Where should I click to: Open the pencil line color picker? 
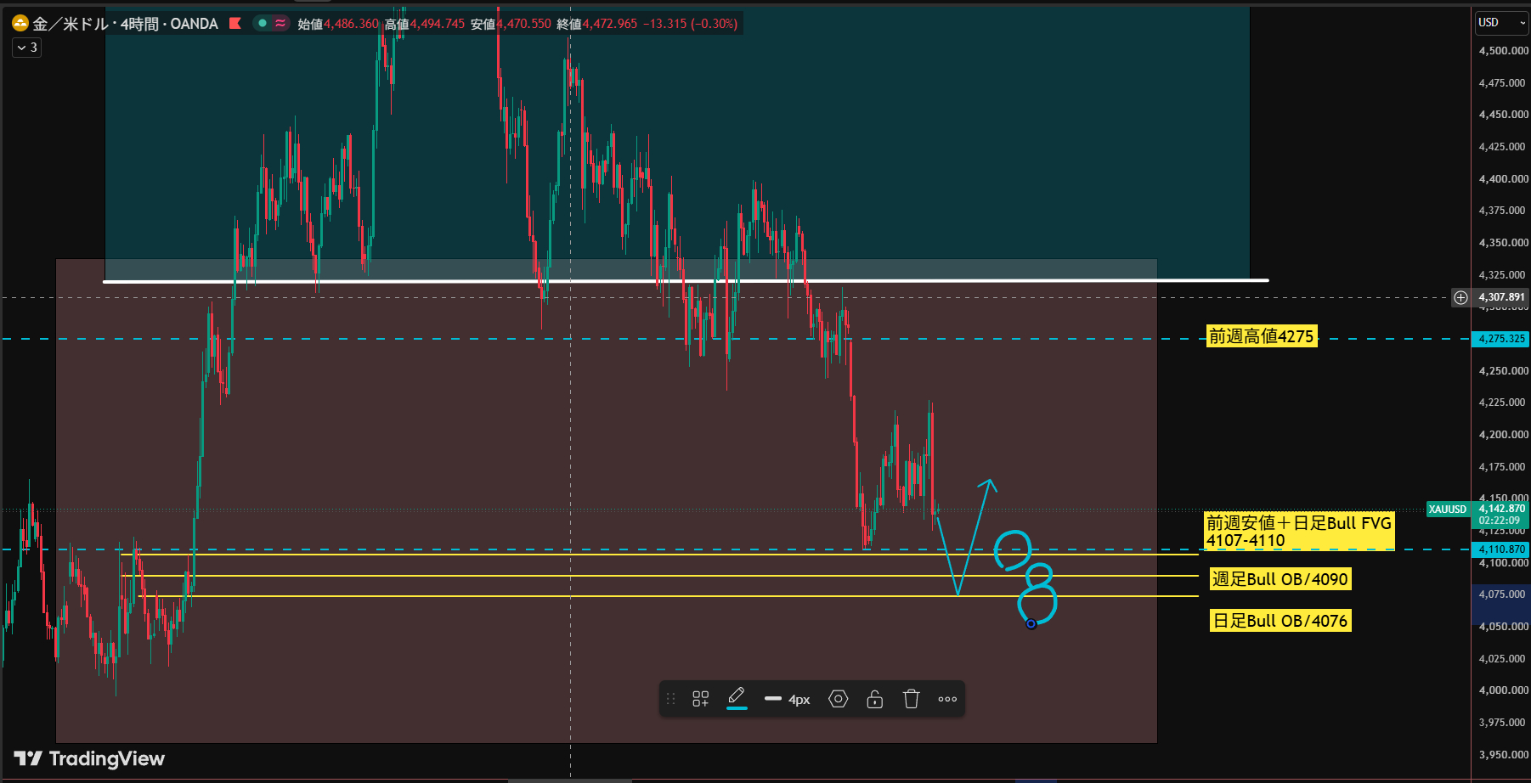737,699
